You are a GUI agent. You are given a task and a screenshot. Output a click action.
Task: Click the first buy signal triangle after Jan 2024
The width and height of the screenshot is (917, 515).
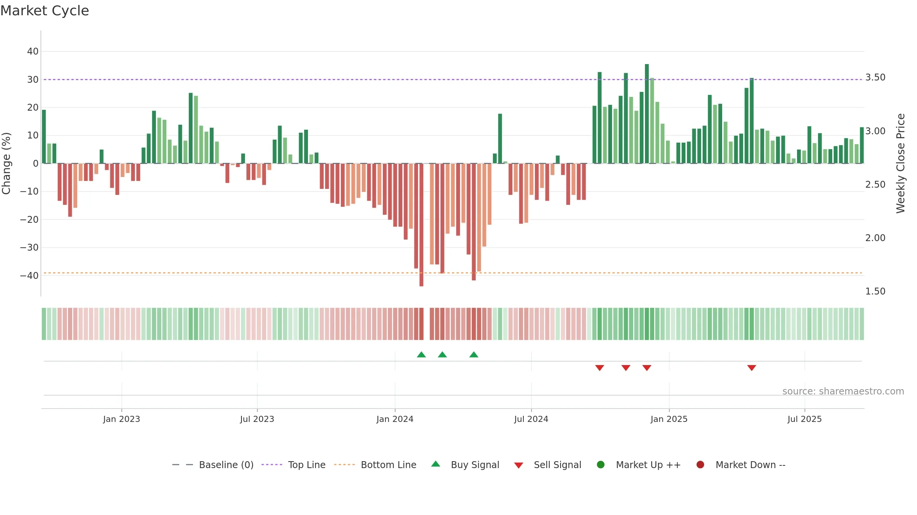pos(421,355)
